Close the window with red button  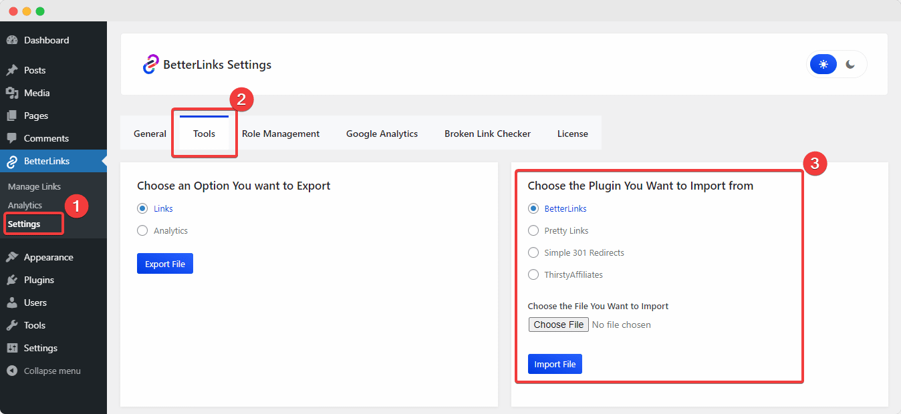13,11
